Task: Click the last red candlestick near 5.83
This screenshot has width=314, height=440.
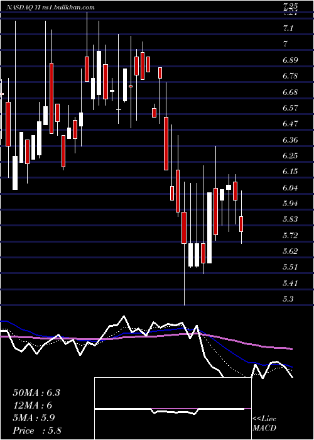Action: 241,224
